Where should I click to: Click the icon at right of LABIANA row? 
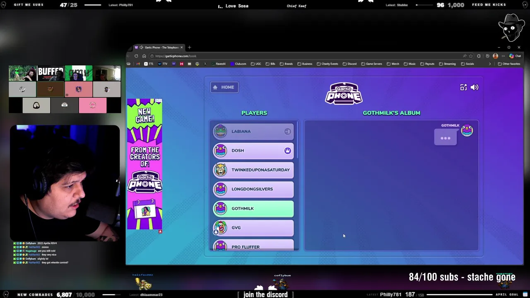pyautogui.click(x=287, y=132)
